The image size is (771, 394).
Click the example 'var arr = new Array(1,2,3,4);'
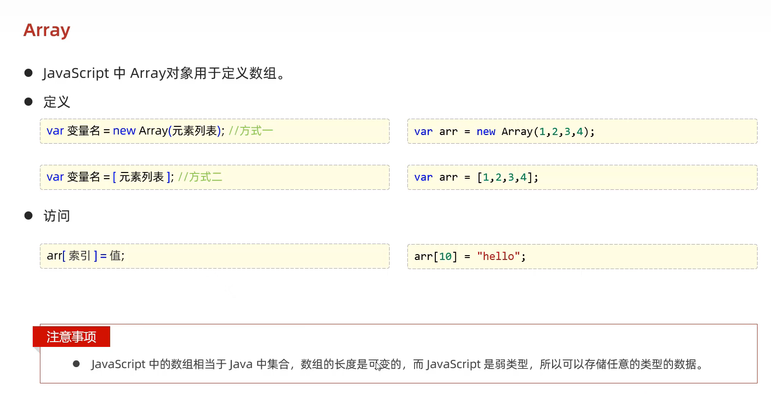pyautogui.click(x=582, y=131)
